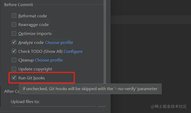The width and height of the screenshot is (191, 113).
Task: Open the Configure link for Check TODO
Action: [x=73, y=52]
